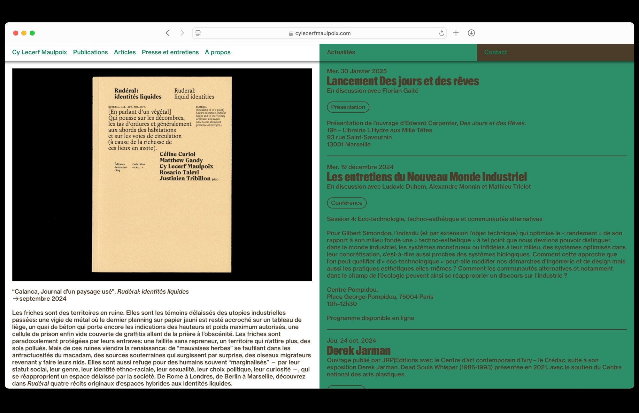Image resolution: width=639 pixels, height=413 pixels.
Task: Click the Rudéral book cover image
Action: pyautogui.click(x=162, y=175)
